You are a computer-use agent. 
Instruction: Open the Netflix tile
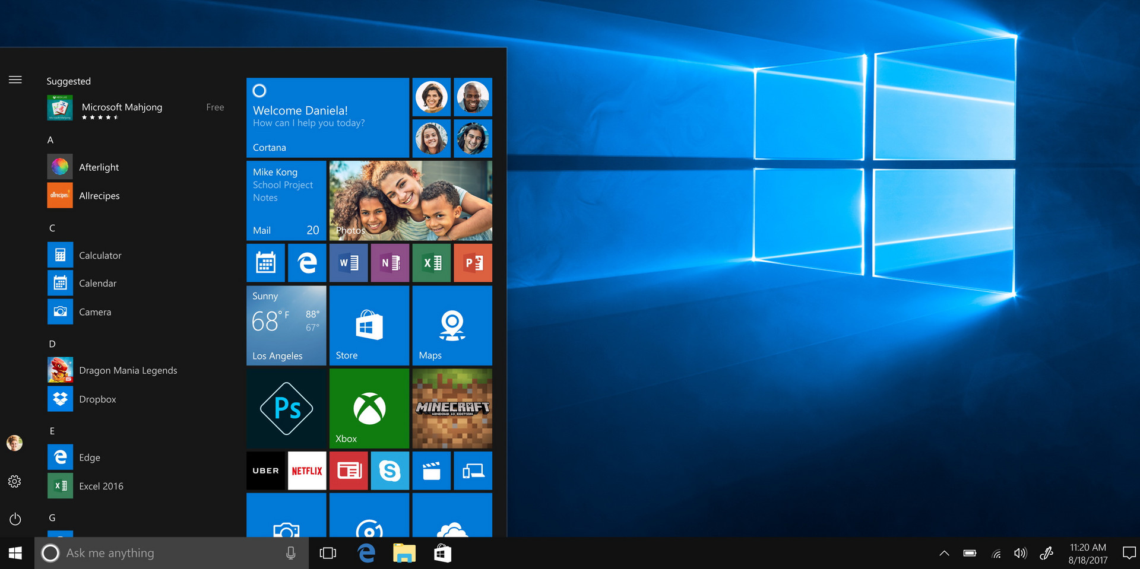[x=307, y=471]
